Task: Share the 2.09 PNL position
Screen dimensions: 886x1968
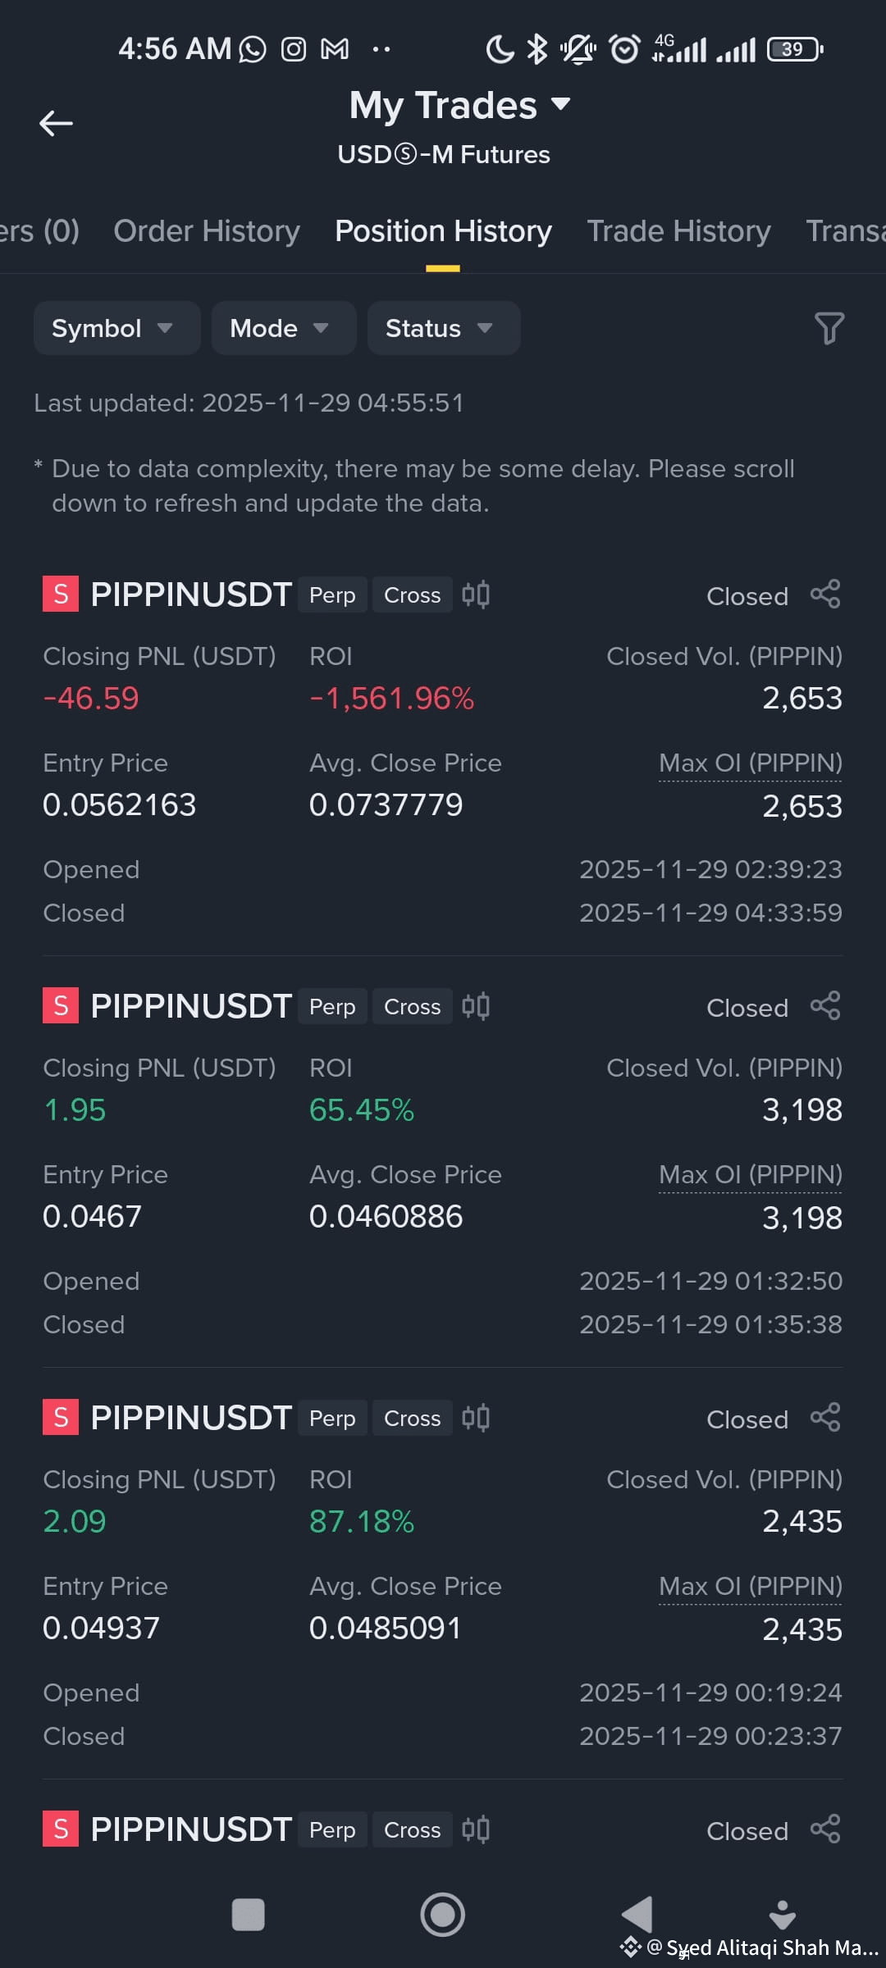Action: (x=825, y=1418)
